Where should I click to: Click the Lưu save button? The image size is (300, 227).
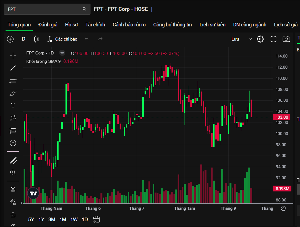[x=235, y=39]
